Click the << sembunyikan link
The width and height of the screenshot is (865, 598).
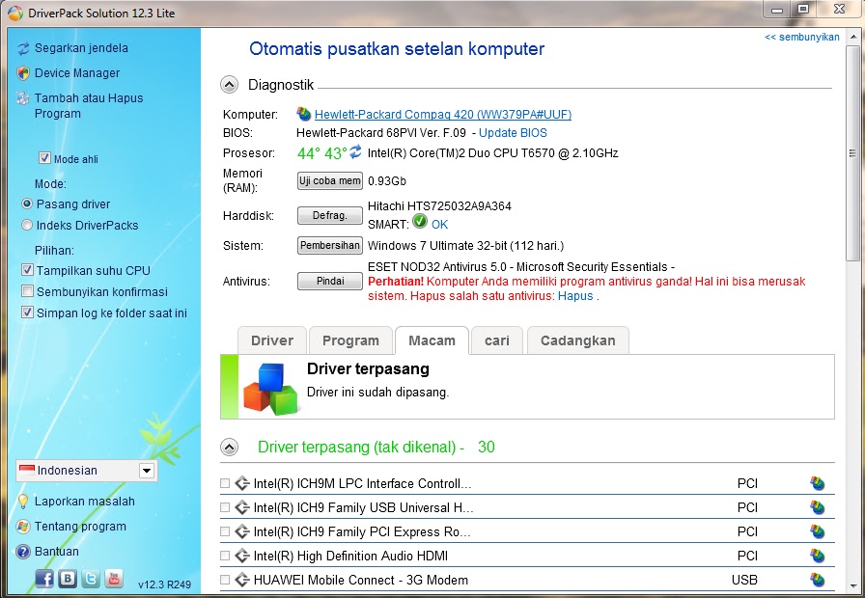click(x=802, y=37)
